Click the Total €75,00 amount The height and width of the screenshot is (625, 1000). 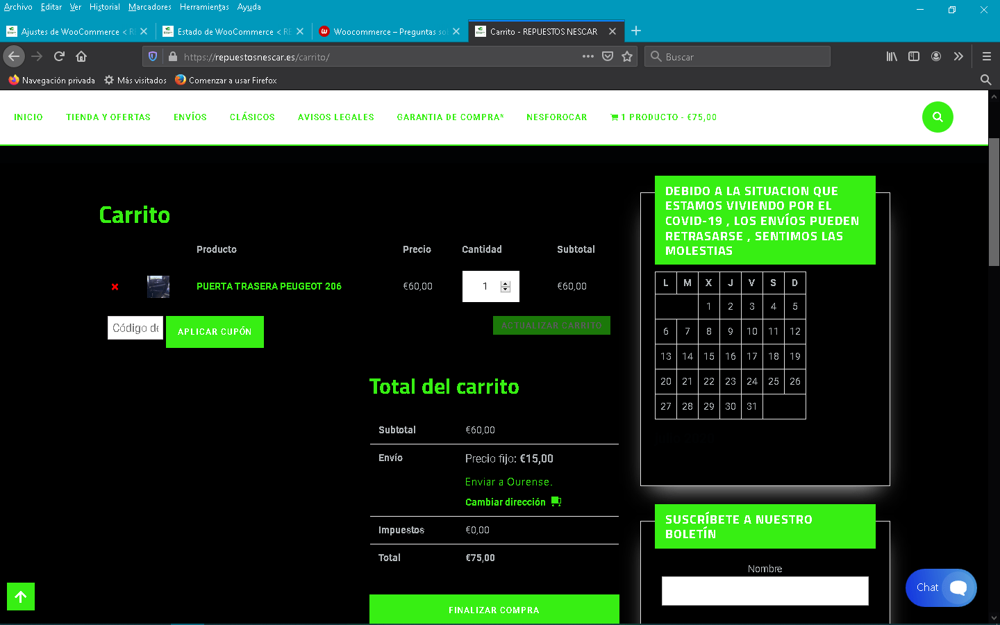pyautogui.click(x=480, y=558)
